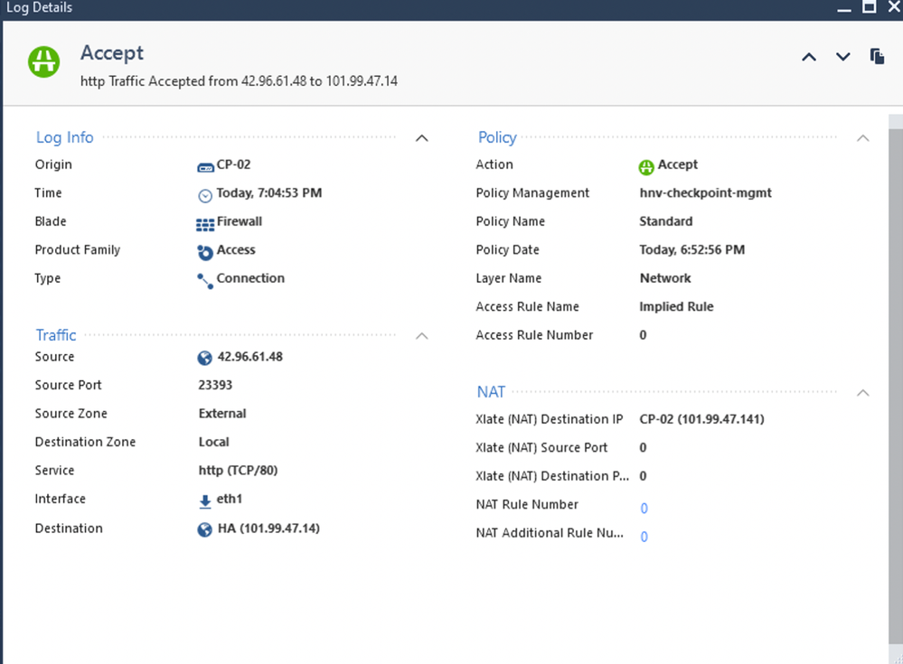Select destination HA (101.99.47.14)
Viewport: 903px width, 664px height.
pyautogui.click(x=268, y=528)
